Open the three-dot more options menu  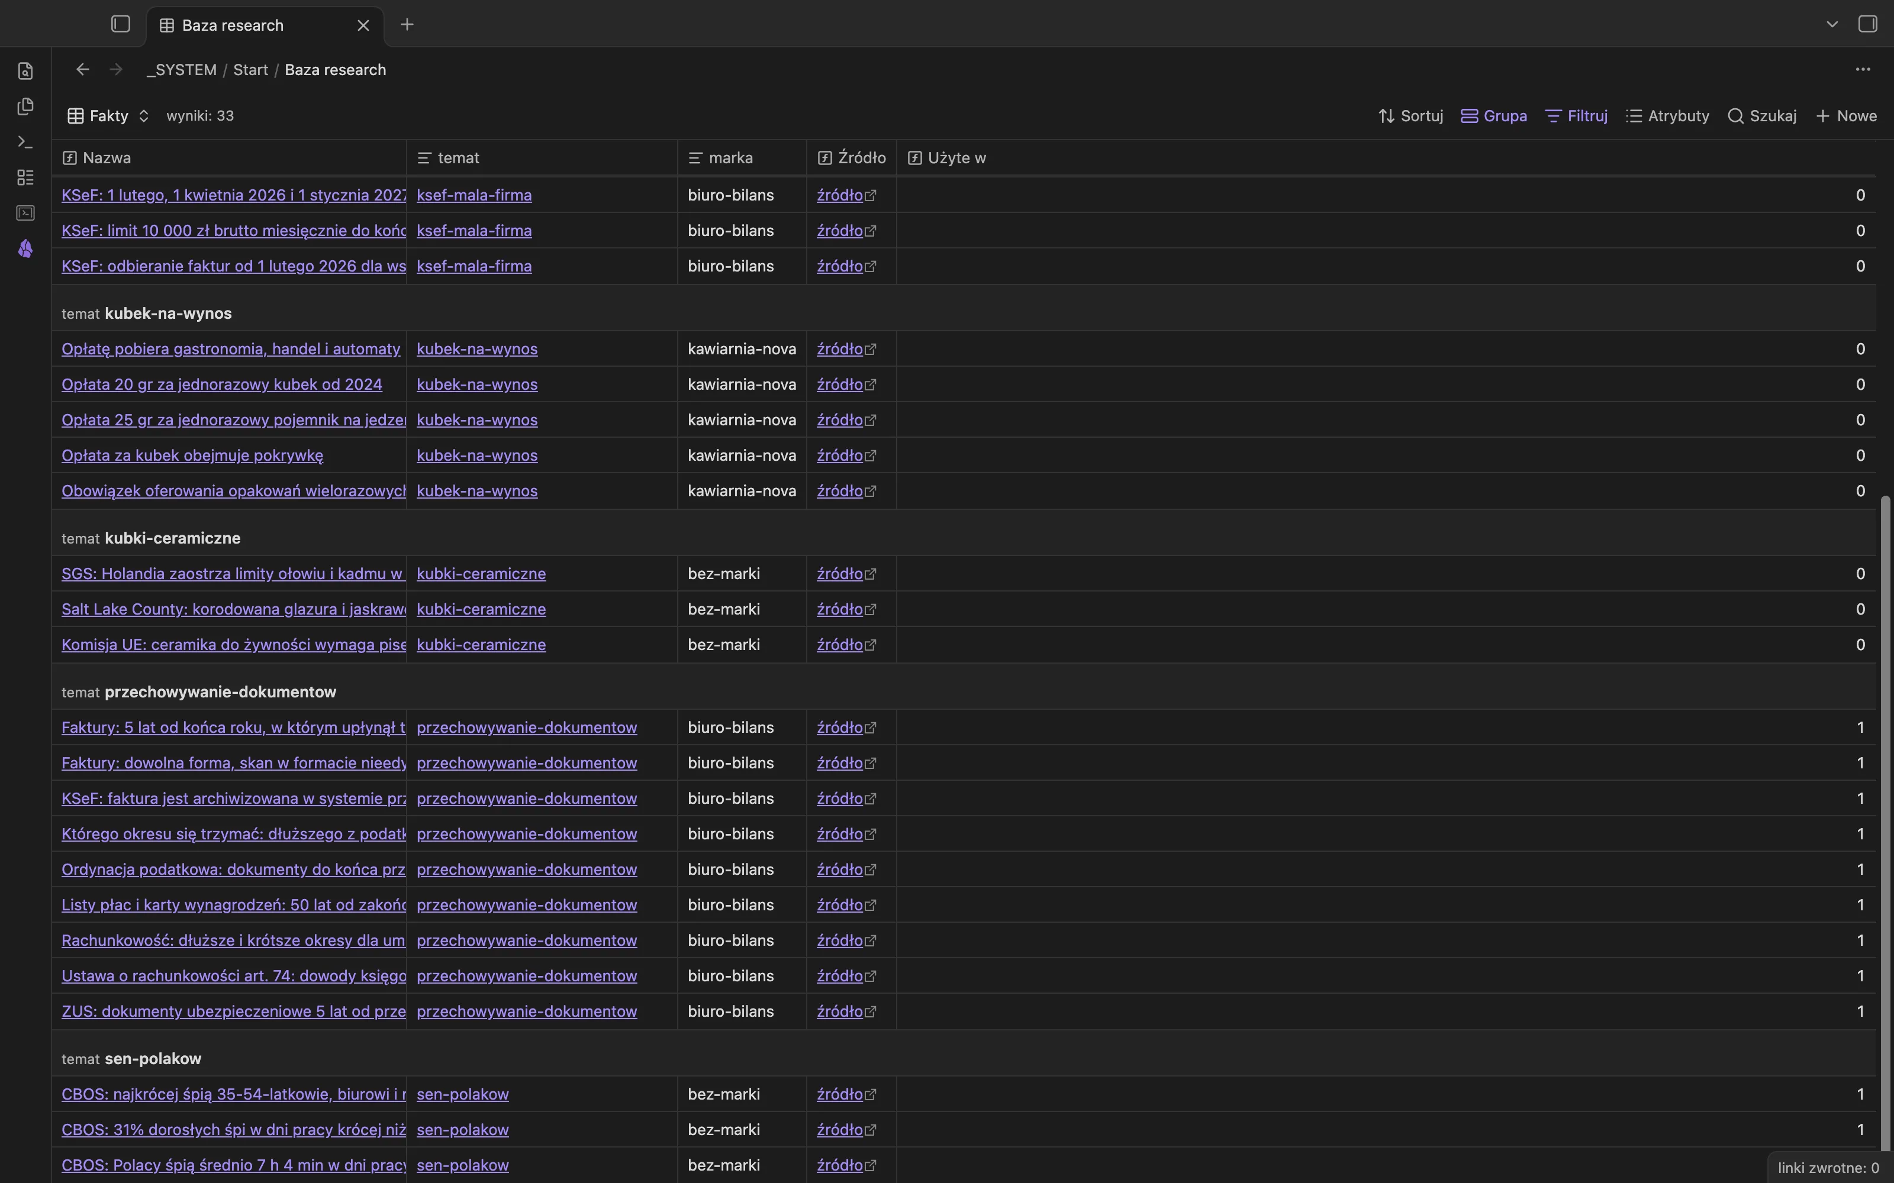(x=1863, y=70)
